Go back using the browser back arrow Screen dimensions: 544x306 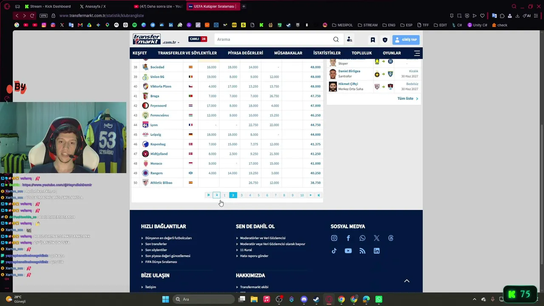pyautogui.click(x=17, y=16)
